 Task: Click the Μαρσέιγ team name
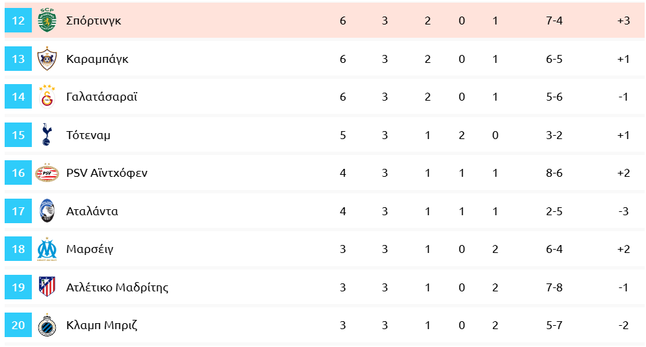90,249
